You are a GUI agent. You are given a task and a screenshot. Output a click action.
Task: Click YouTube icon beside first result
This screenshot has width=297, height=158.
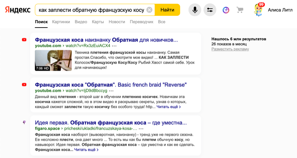pyautogui.click(x=24, y=40)
